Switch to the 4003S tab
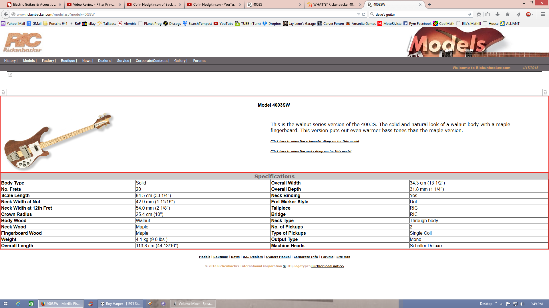549x308 pixels. coord(274,5)
